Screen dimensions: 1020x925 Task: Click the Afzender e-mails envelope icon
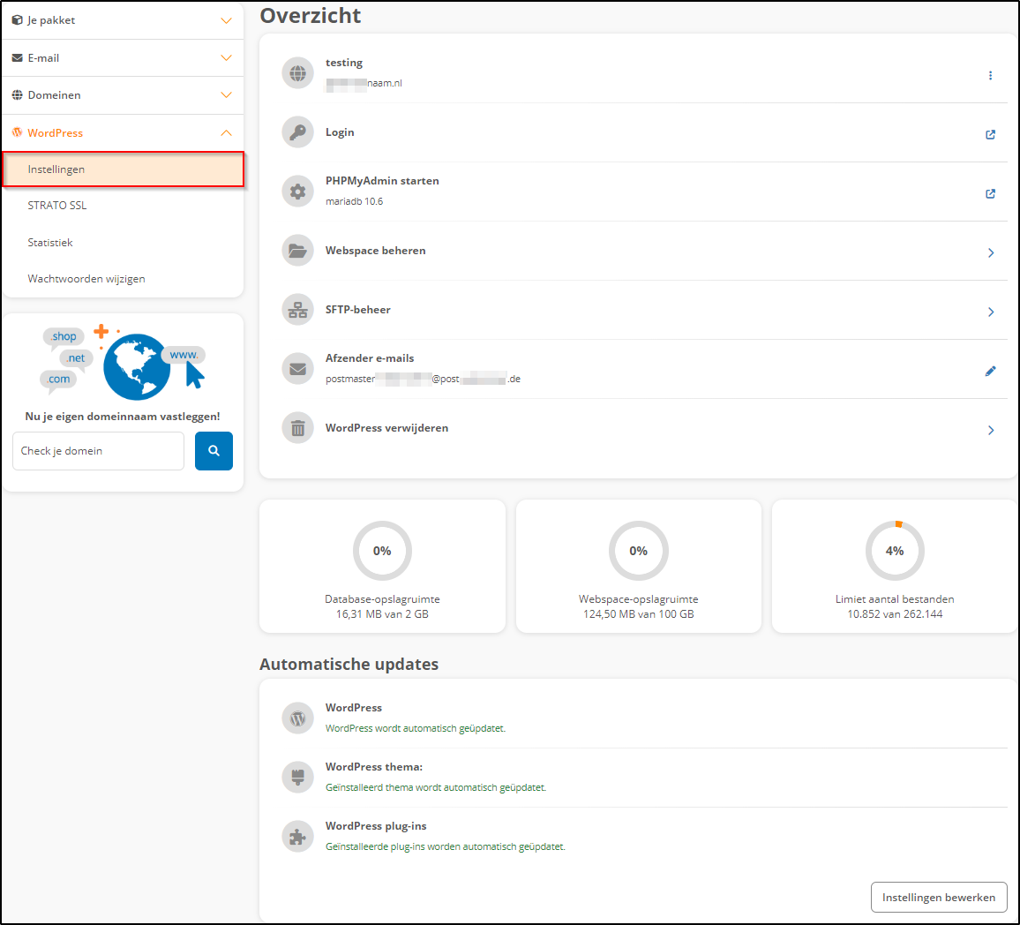pos(297,368)
